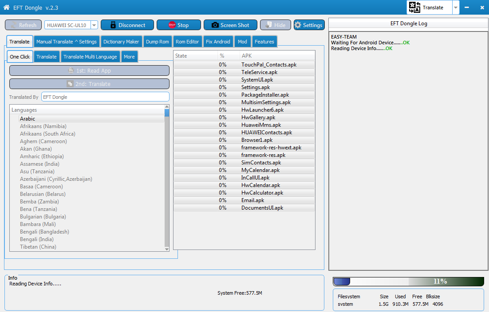Click the scroll up arrow of languages list
This screenshot has width=489, height=312.
(167, 107)
